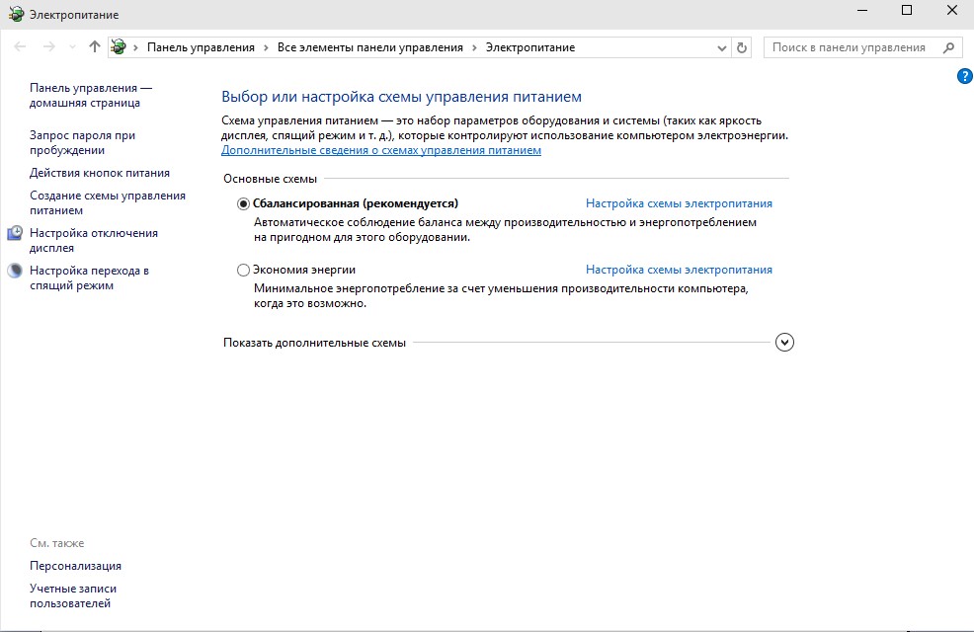The width and height of the screenshot is (974, 632).
Task: Open Персонализация under См. также
Action: click(75, 566)
